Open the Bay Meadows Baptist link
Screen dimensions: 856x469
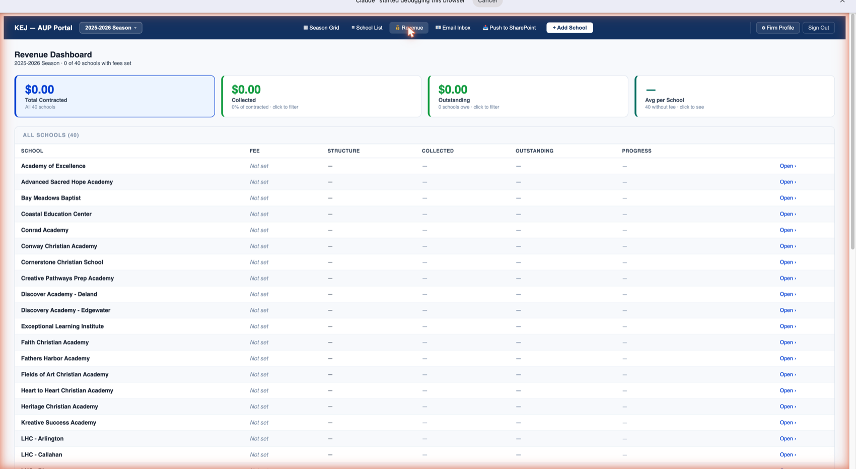(788, 198)
